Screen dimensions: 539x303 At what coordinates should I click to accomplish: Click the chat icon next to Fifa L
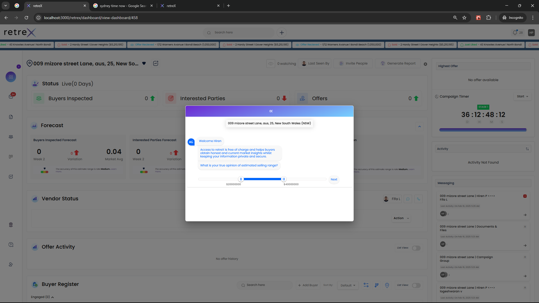click(x=408, y=199)
